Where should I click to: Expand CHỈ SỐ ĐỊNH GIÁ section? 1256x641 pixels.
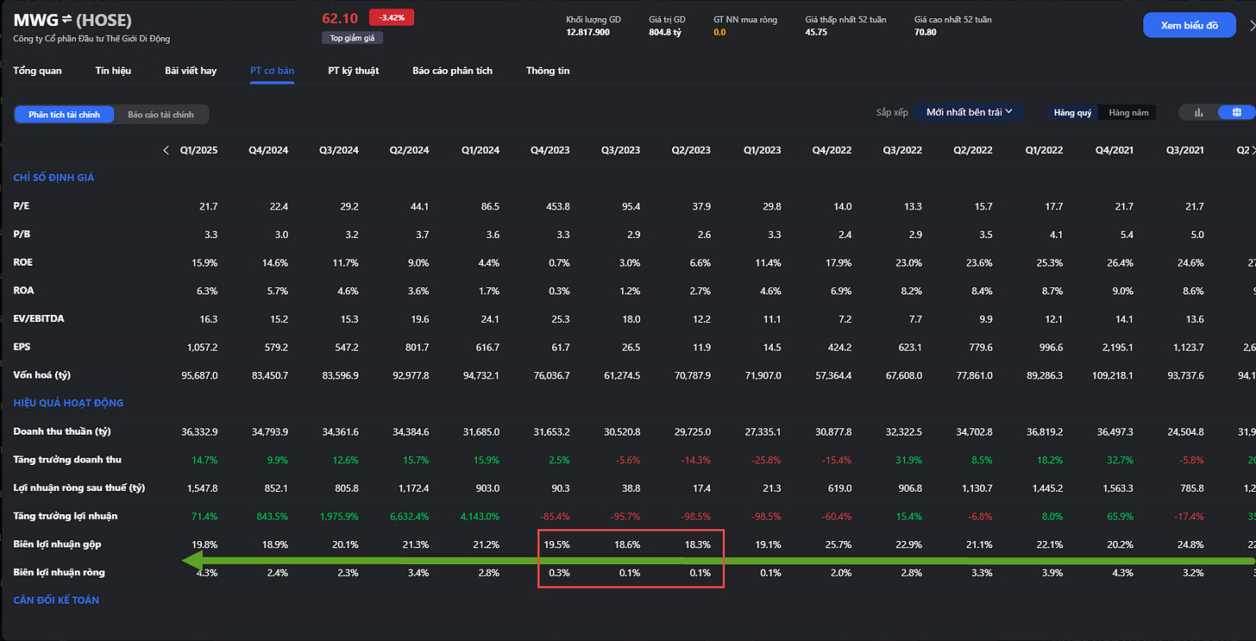[53, 178]
